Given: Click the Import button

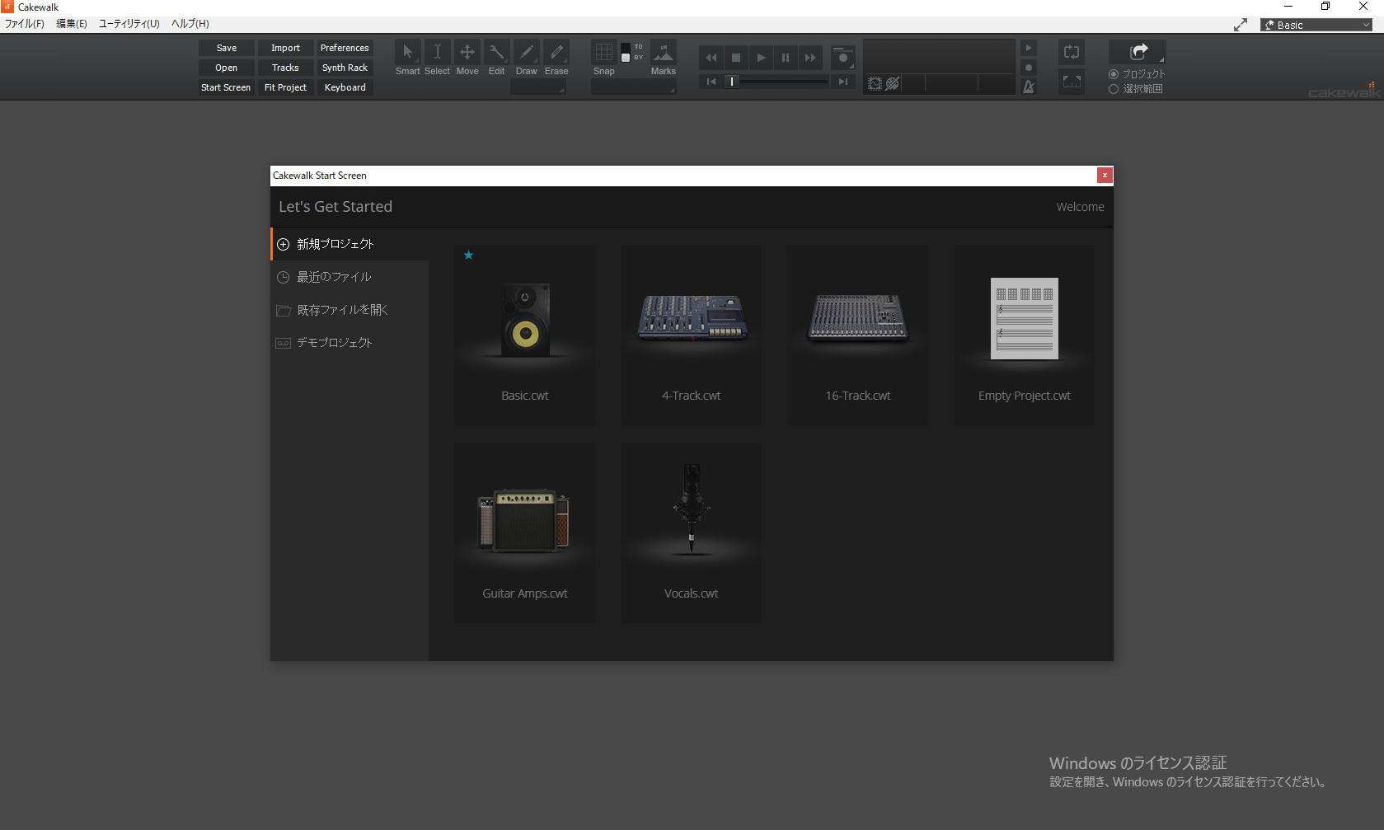Looking at the screenshot, I should tap(286, 48).
